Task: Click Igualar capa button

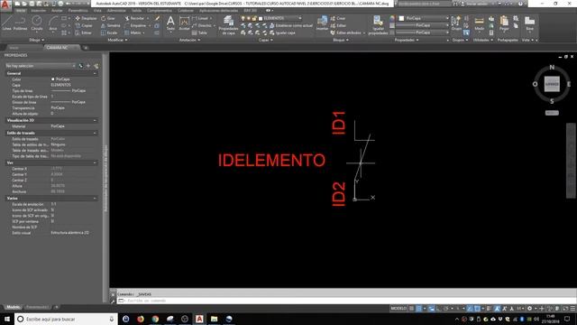Action: coord(282,32)
